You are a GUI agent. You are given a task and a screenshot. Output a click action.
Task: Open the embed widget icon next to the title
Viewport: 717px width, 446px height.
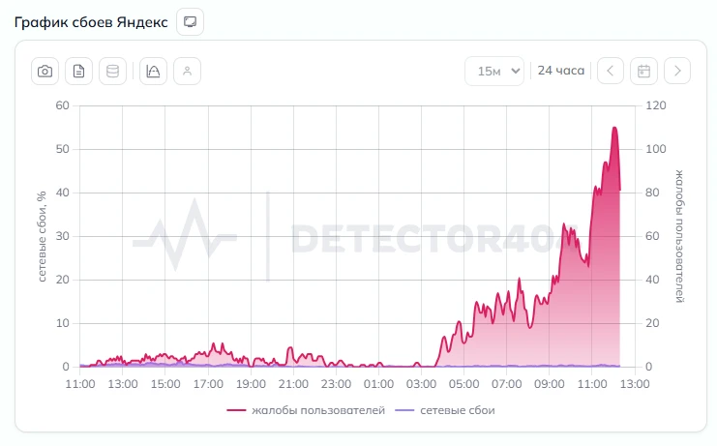(191, 21)
